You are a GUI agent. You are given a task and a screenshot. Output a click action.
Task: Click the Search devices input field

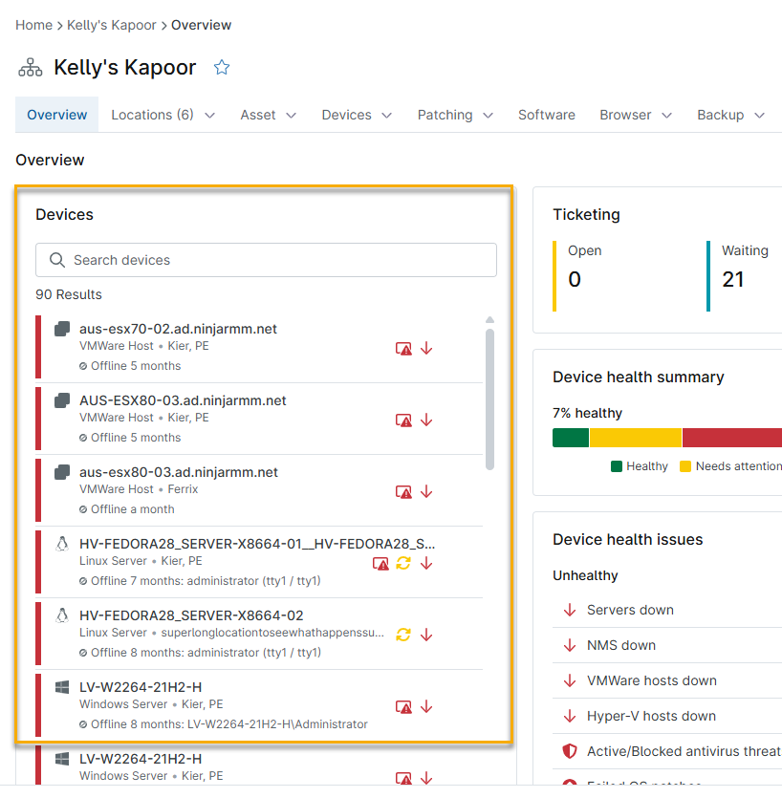pos(277,260)
